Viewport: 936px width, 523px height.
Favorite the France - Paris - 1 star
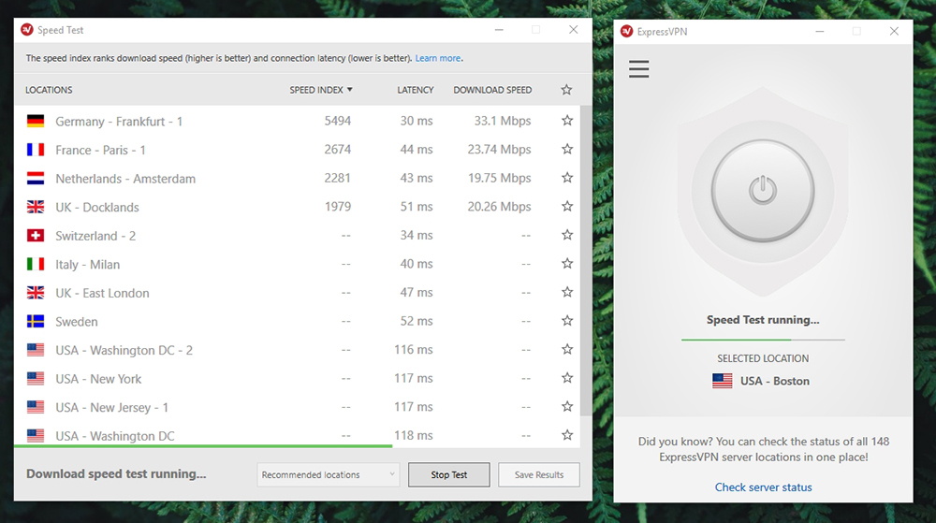coord(567,149)
